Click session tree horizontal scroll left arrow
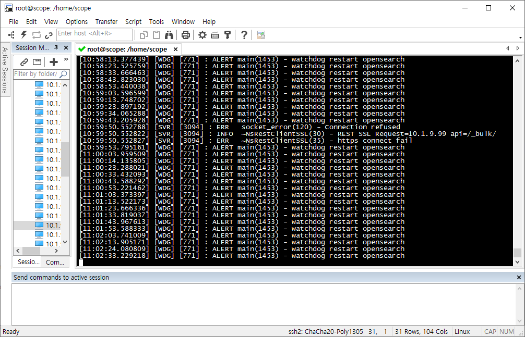525x337 pixels. (18, 251)
